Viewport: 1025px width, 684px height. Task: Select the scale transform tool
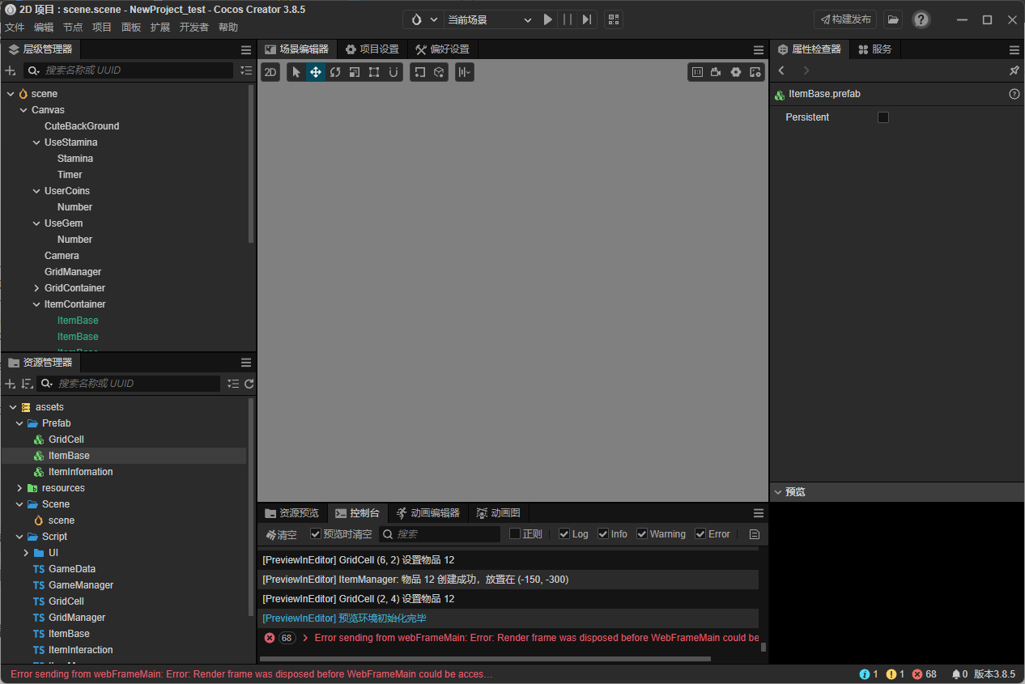355,72
